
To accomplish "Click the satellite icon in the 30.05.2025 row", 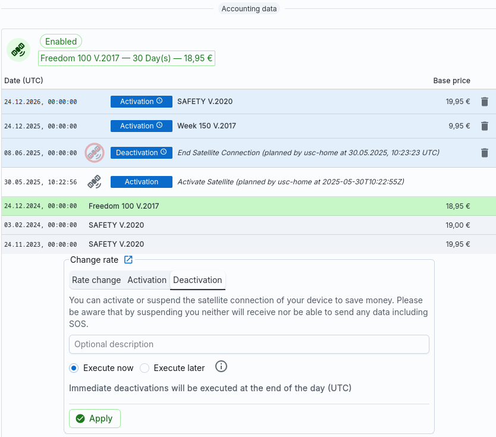I will pos(94,182).
